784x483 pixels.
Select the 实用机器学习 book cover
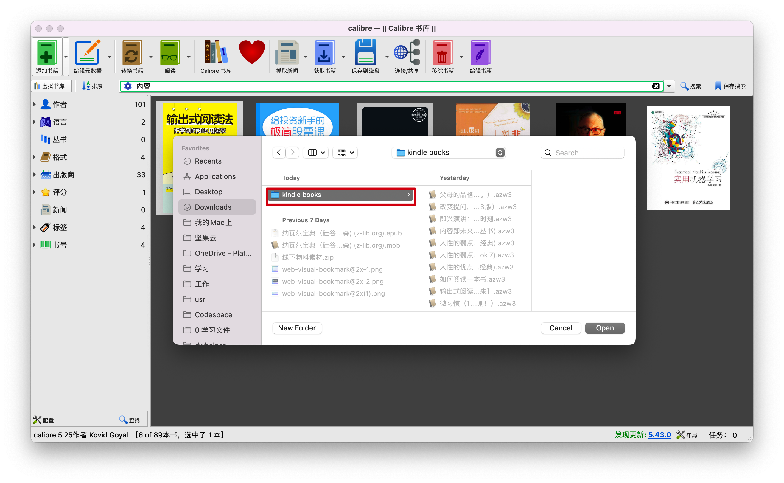click(x=688, y=158)
